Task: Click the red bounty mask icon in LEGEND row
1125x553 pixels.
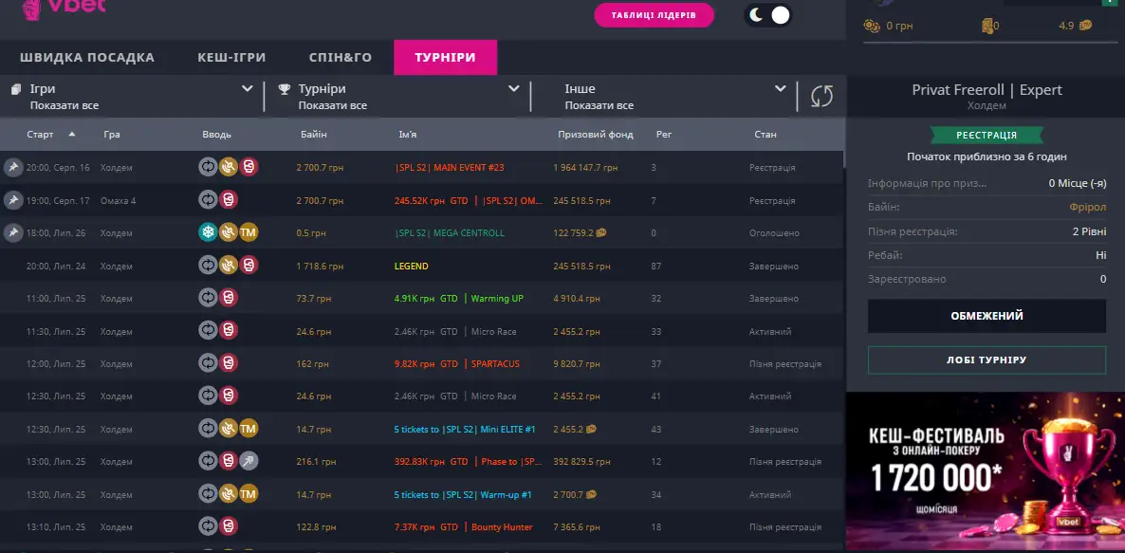Action: point(249,265)
